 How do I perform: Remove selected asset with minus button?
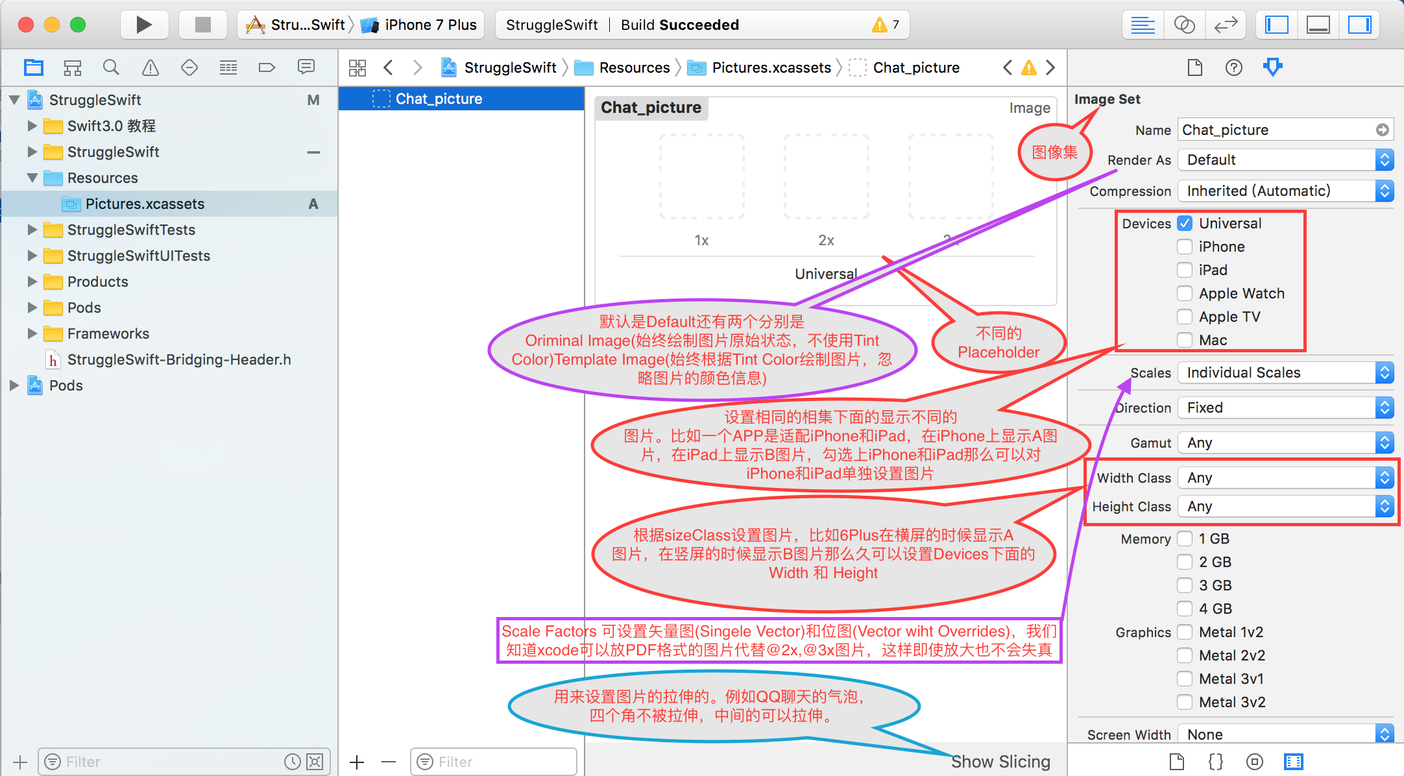point(389,762)
